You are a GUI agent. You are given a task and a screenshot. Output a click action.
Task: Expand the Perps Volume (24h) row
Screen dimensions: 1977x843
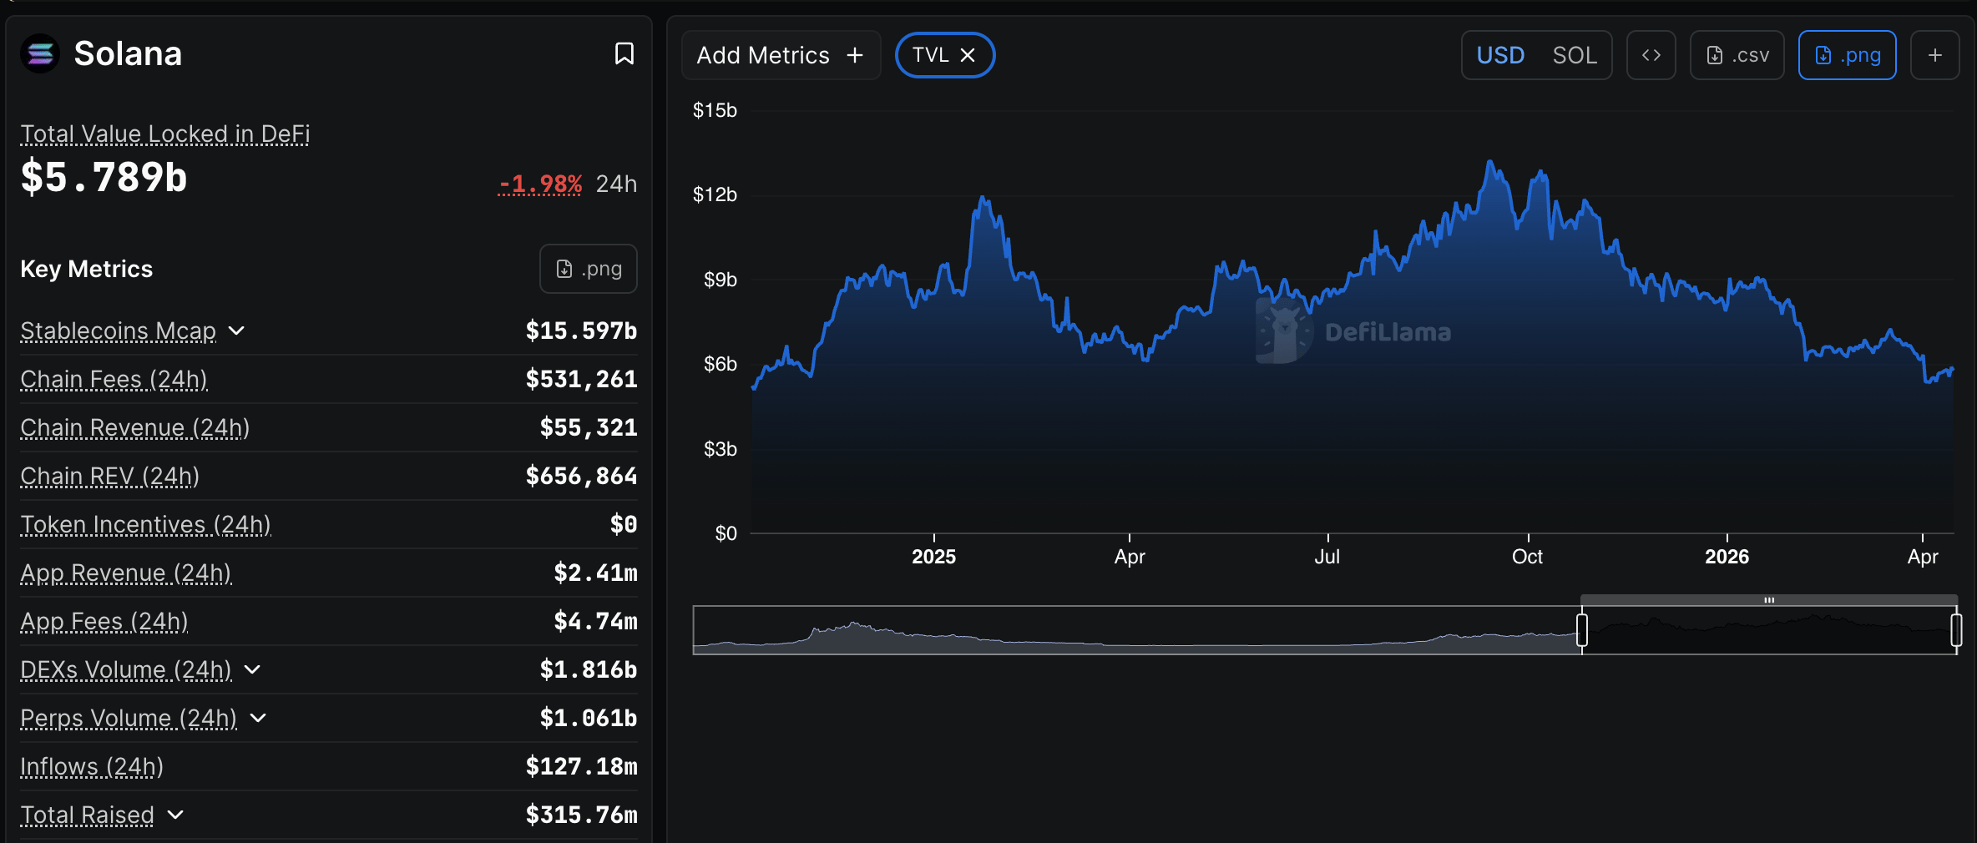point(258,719)
